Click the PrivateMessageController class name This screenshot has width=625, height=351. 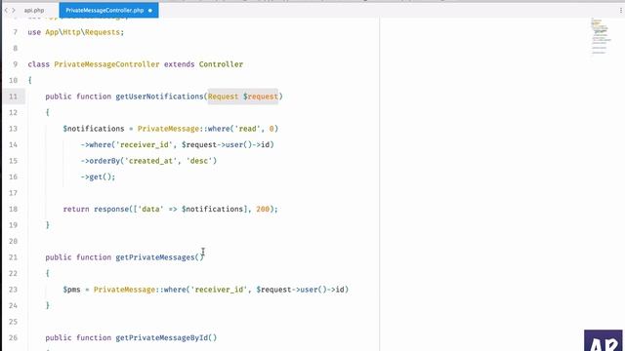click(x=106, y=64)
